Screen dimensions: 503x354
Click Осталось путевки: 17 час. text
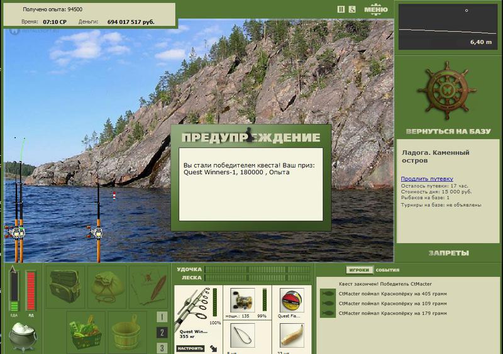pyautogui.click(x=434, y=186)
